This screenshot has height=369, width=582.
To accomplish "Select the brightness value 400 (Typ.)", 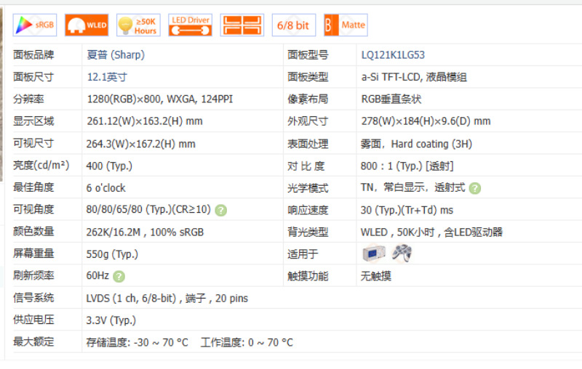I will coord(109,166).
